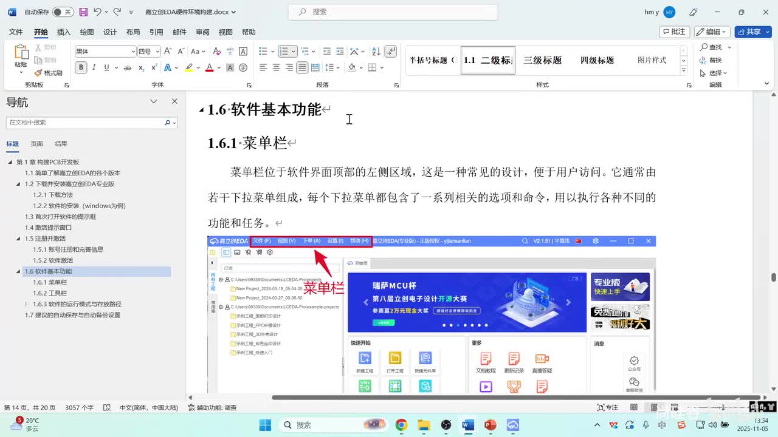The height and width of the screenshot is (437, 778).
Task: Apply the 三级标题 style
Action: [x=543, y=60]
